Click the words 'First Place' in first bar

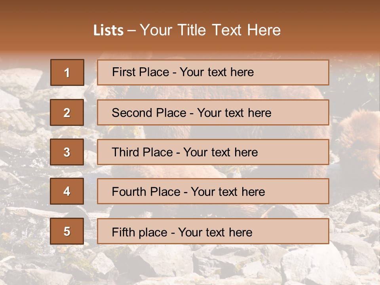click(141, 72)
